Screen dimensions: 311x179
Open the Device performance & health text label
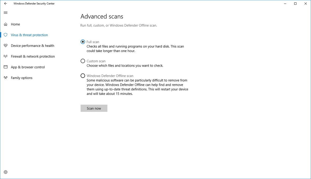(32, 46)
